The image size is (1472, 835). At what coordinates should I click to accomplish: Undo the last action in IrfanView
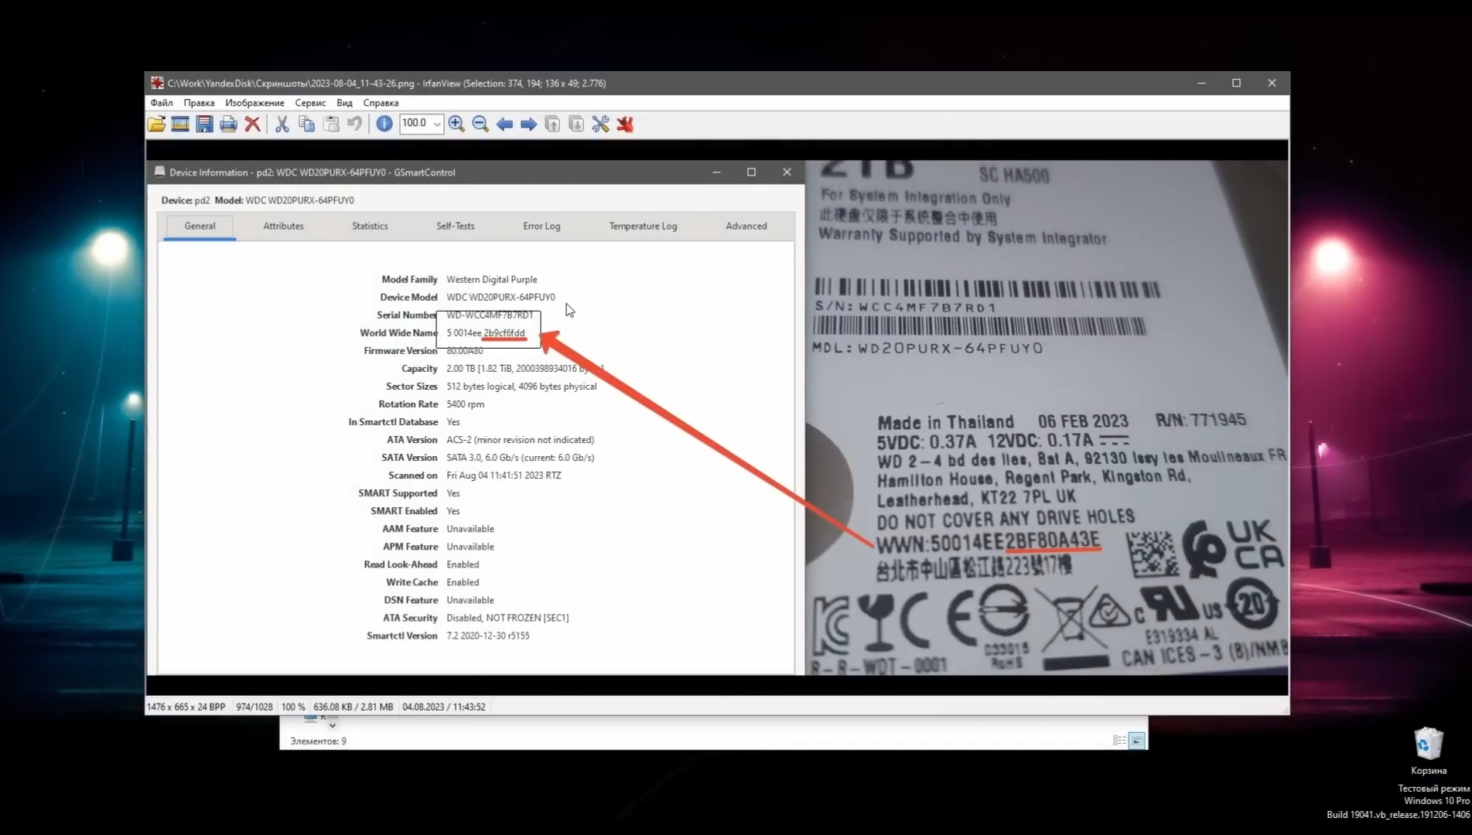(355, 124)
